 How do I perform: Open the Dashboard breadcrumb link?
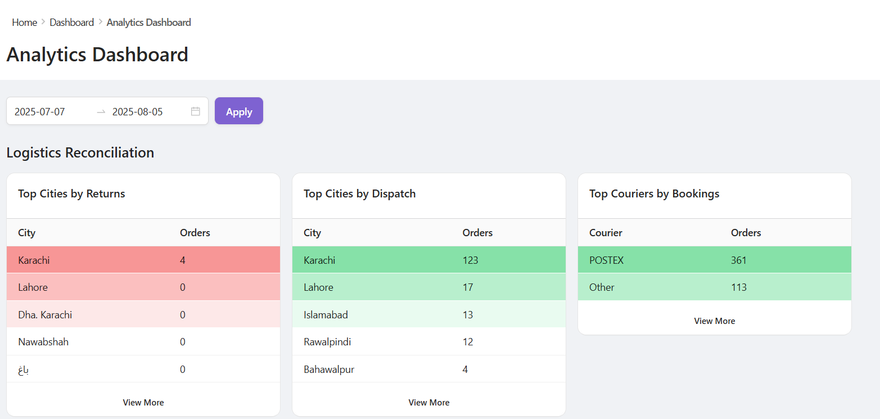[x=71, y=22]
